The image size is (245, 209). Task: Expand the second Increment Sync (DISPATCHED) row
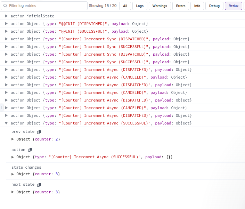pos(6,54)
